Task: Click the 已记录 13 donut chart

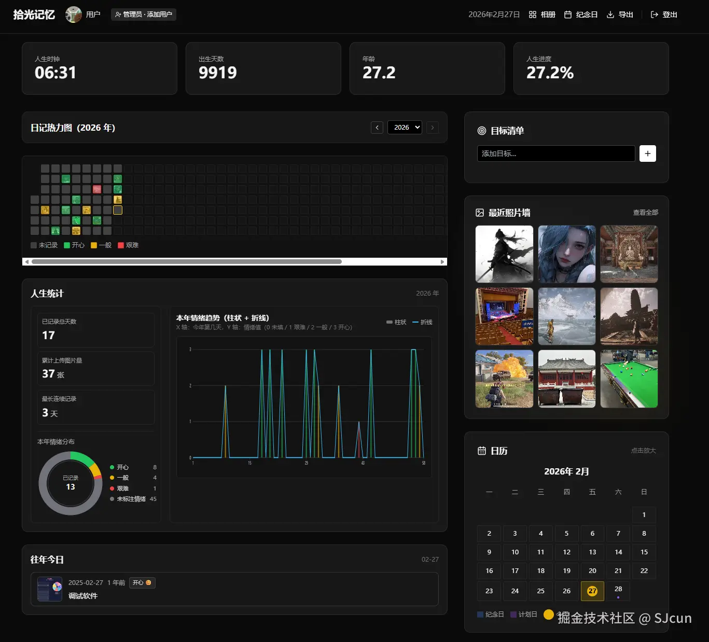Action: click(71, 483)
